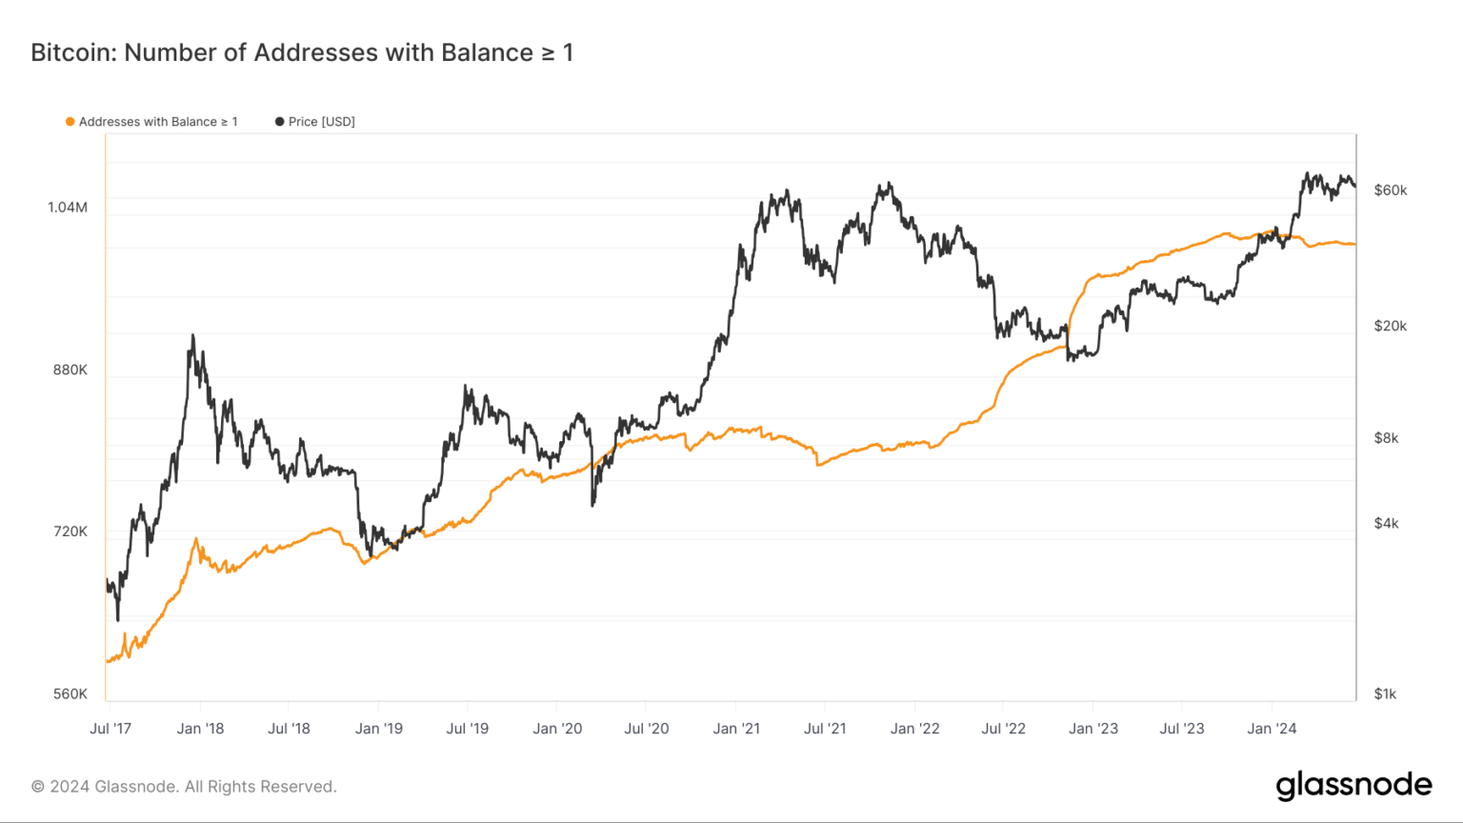Click the glassnode logo
1463x823 pixels.
pos(1353,785)
